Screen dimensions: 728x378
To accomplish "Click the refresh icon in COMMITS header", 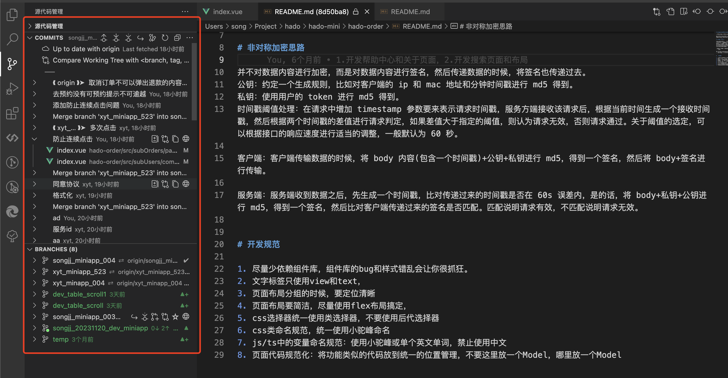I will pyautogui.click(x=165, y=38).
